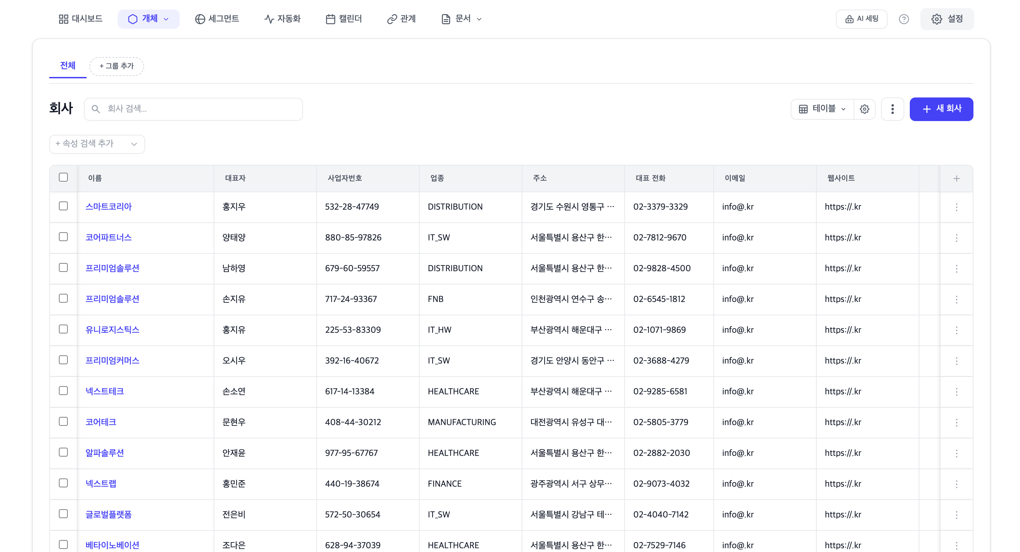This screenshot has height=552, width=1020.
Task: Check the 스마트코리아 row checkbox
Action: coord(63,206)
